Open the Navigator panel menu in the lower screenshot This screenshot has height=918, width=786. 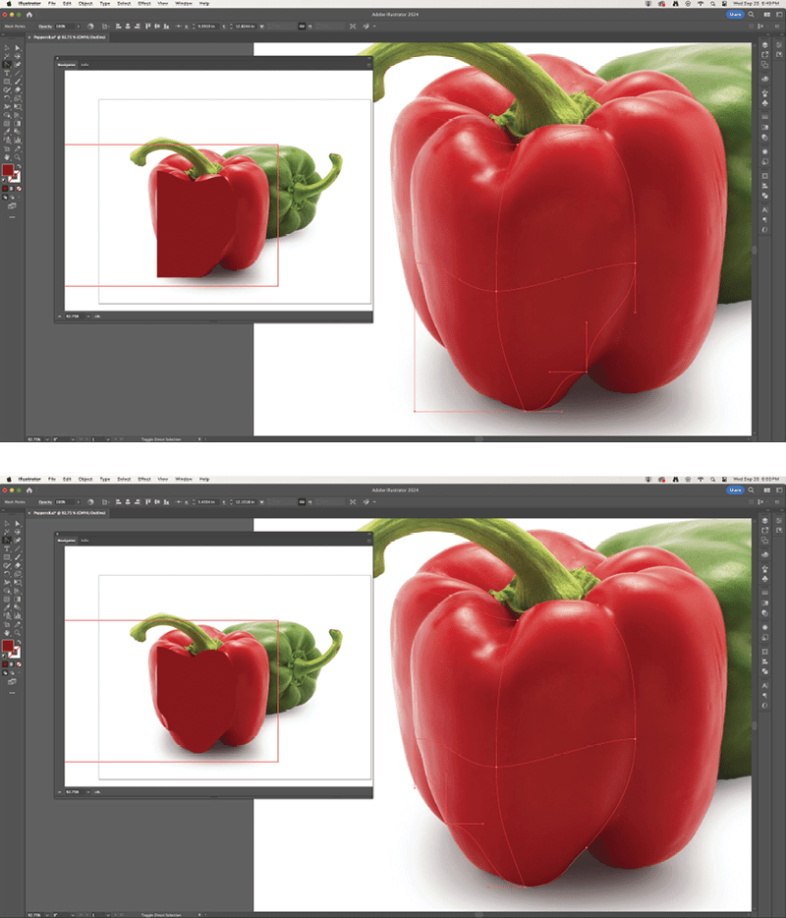369,541
